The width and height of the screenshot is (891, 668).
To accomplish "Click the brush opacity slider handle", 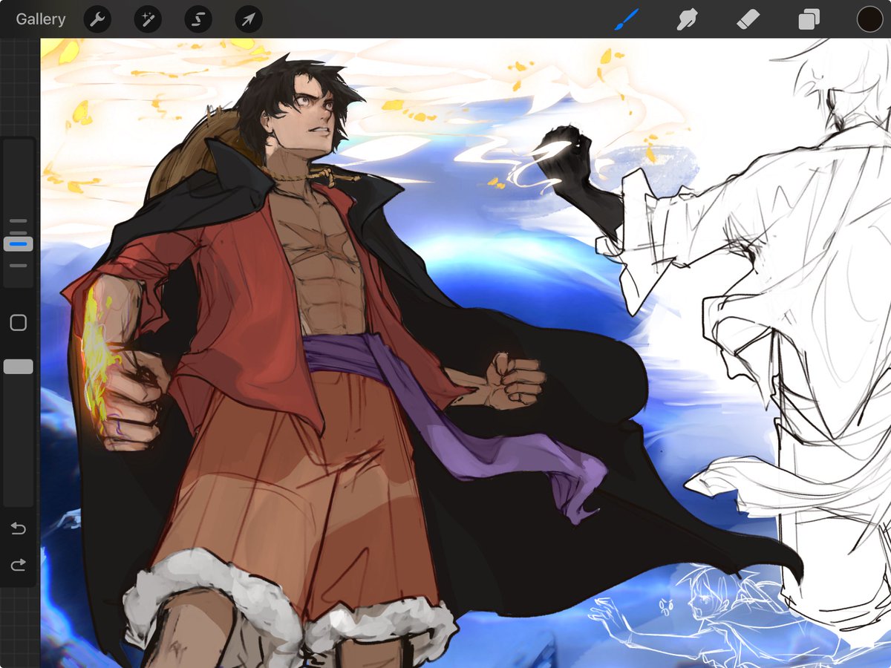I will point(19,367).
